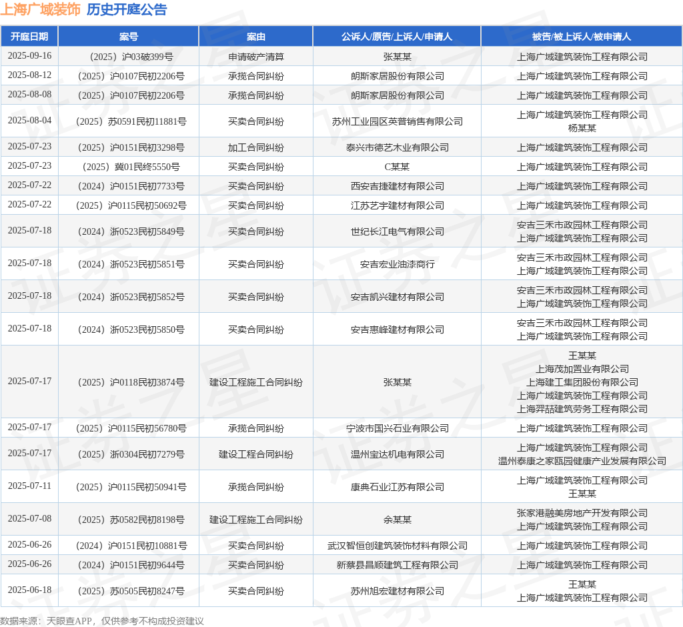Screen dimensions: 683x627
Task: Click case number (2024)沪0151民初7733号
Action: tap(131, 186)
